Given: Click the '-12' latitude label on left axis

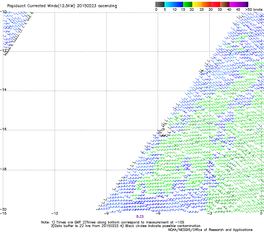Looking at the screenshot, I should (3, 50).
